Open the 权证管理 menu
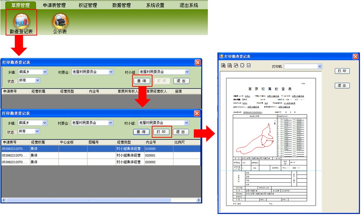361x215 pixels. [88, 5]
